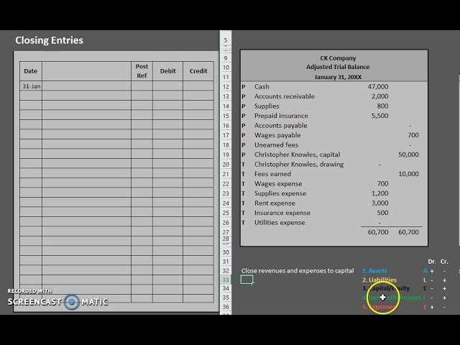
Task: Click the Accounts payable label
Action: 280,125
